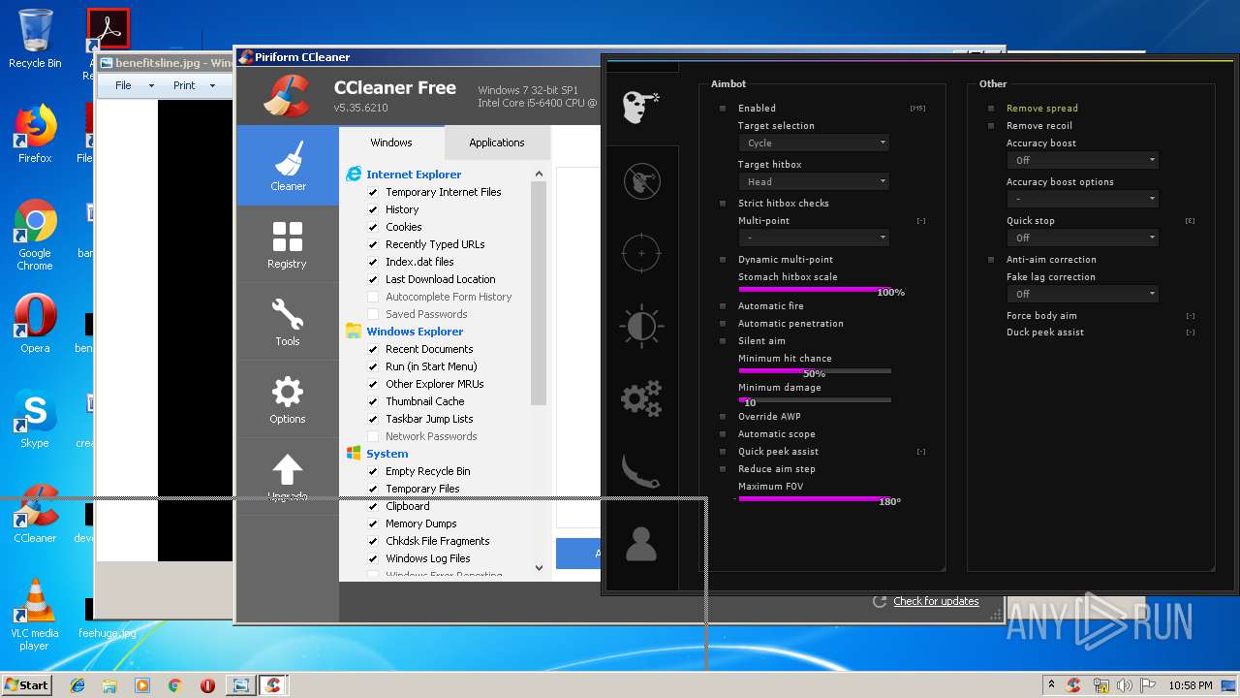This screenshot has height=698, width=1240.
Task: Click Internet Explorer icon in taskbar
Action: point(77,685)
